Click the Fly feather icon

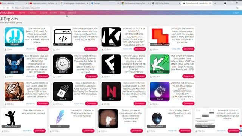coord(60,119)
